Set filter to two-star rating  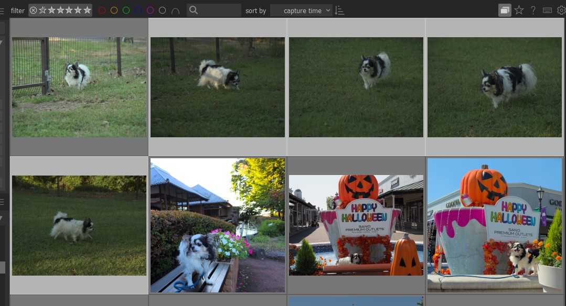(x=61, y=10)
